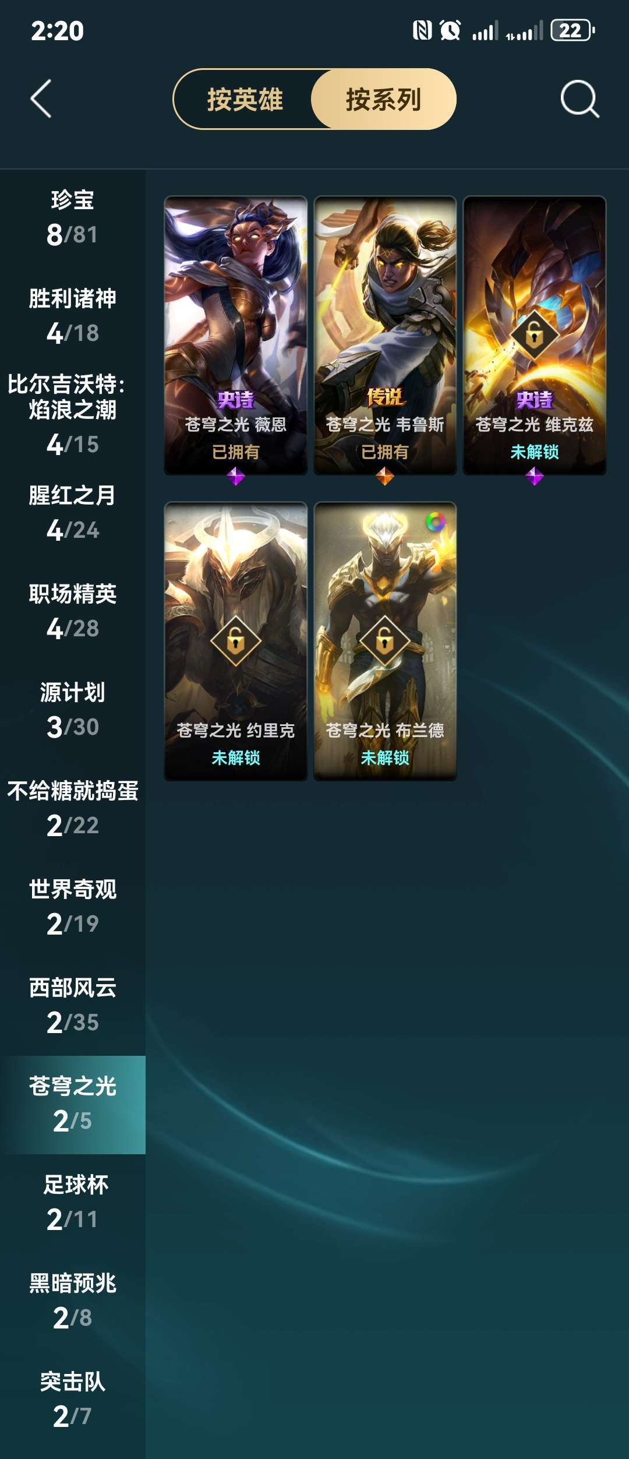
Task: Select 源计划 in the sidebar
Action: [x=73, y=710]
